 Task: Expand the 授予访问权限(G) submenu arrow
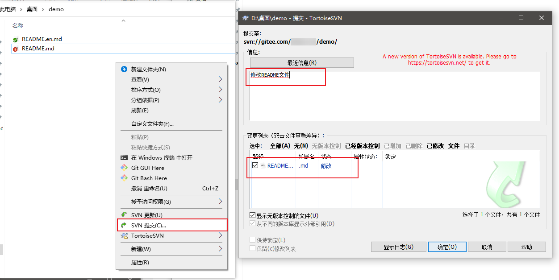point(220,202)
